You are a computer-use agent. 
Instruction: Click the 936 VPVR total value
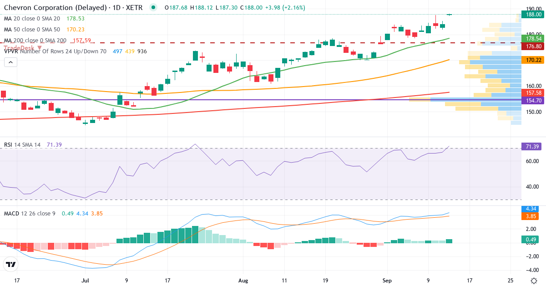point(142,51)
